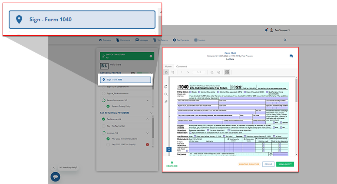Check the Single filing status box
337x184 pixels.
[x=190, y=92]
